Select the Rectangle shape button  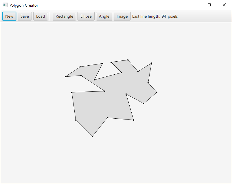[64, 16]
